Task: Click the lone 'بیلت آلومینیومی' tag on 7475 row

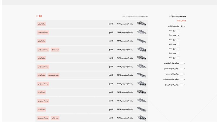Action: point(43,84)
